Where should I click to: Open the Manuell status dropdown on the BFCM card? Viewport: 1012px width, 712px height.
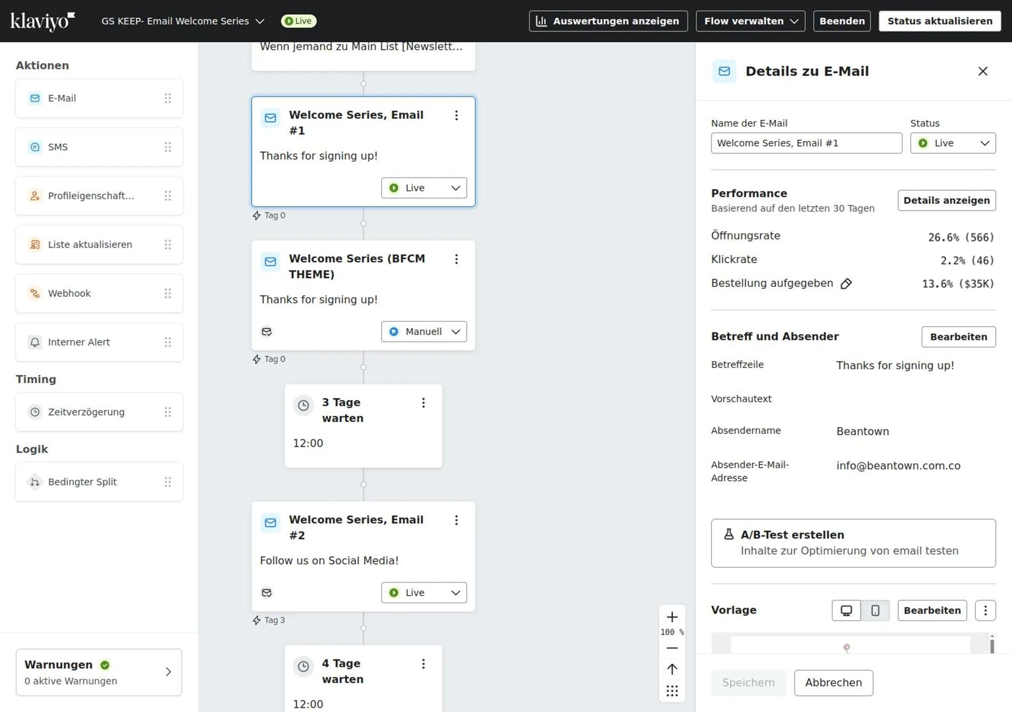coord(424,332)
